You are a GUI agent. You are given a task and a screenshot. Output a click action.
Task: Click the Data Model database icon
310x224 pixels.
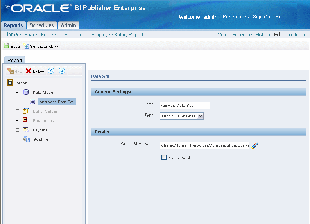pyautogui.click(x=26, y=92)
